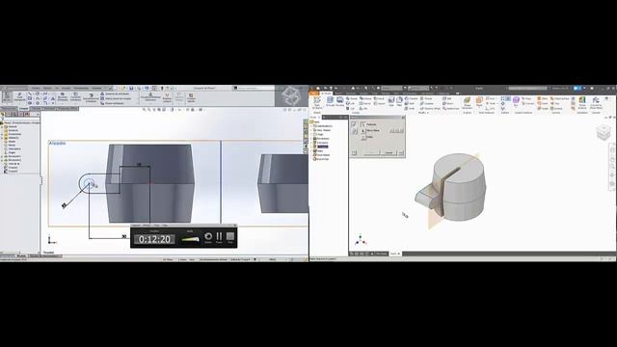Open Stress Analysis in Inventor
The width and height of the screenshot is (617, 347).
(582, 103)
